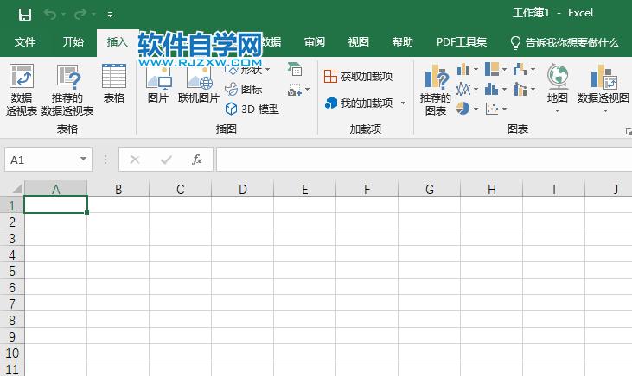Click the Screenshot camera icon

click(x=294, y=90)
